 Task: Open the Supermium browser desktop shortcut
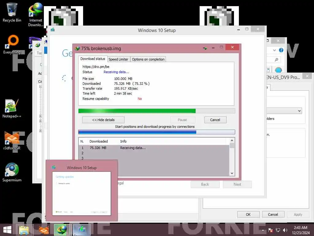tap(12, 172)
